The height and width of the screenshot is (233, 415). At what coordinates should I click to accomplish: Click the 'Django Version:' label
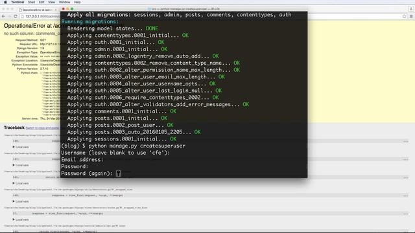click(x=27, y=49)
